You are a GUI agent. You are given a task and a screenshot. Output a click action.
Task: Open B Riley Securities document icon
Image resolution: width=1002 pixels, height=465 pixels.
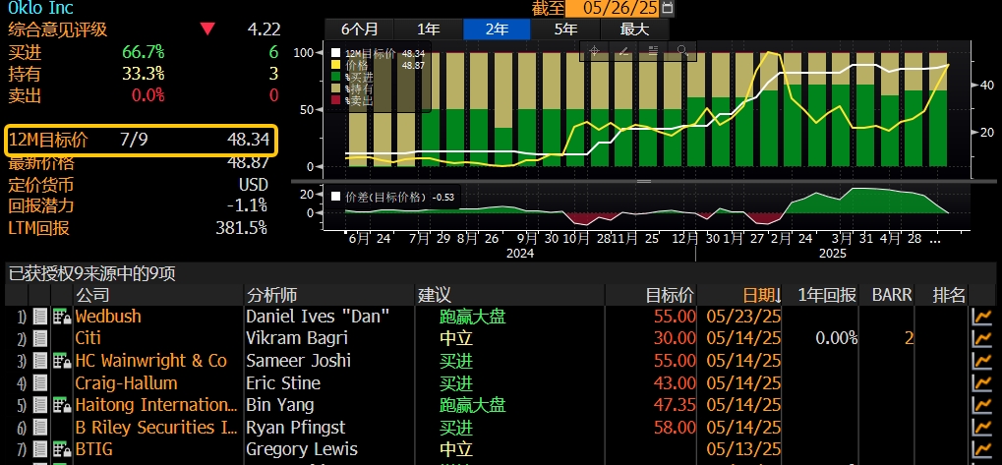pos(40,428)
